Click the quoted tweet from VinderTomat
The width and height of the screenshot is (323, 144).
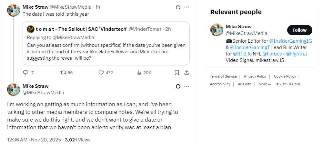[106, 43]
